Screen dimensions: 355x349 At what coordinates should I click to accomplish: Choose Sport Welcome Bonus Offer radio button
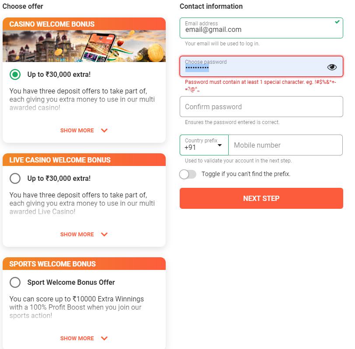(15, 282)
